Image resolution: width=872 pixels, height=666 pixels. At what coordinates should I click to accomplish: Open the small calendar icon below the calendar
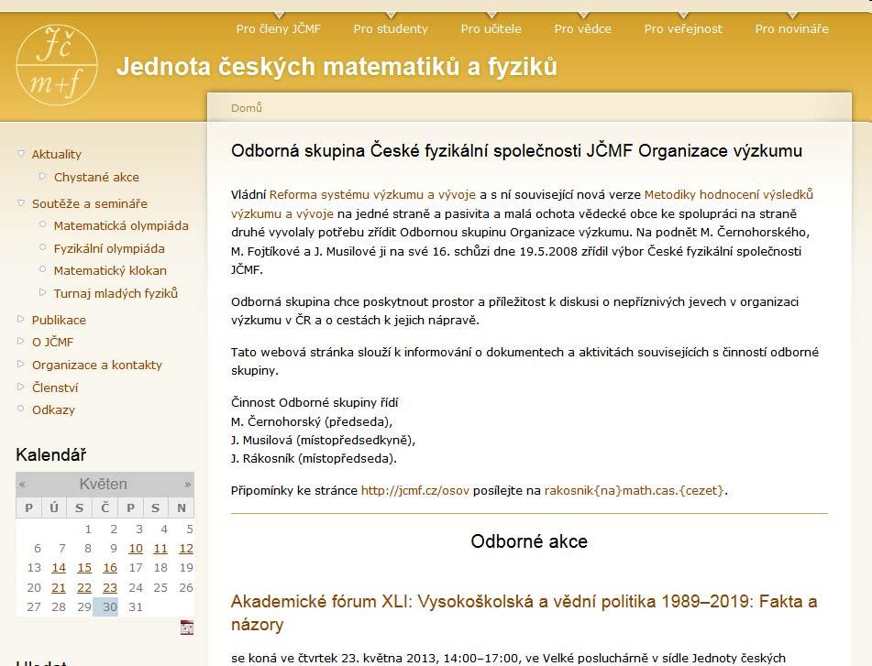coord(187,628)
